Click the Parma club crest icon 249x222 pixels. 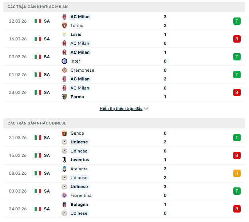[x=64, y=97]
